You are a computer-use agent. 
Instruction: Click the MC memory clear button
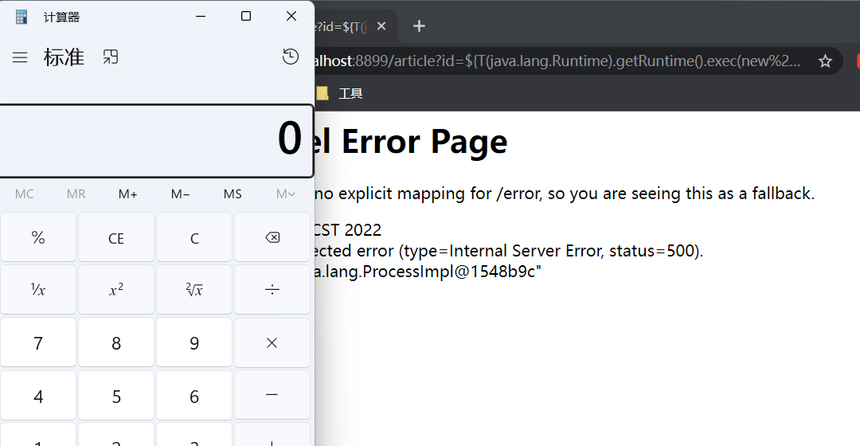24,194
